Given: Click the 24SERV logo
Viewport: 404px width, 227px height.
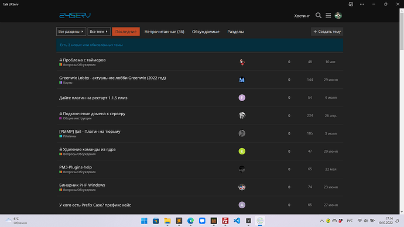Looking at the screenshot, I should click(75, 15).
